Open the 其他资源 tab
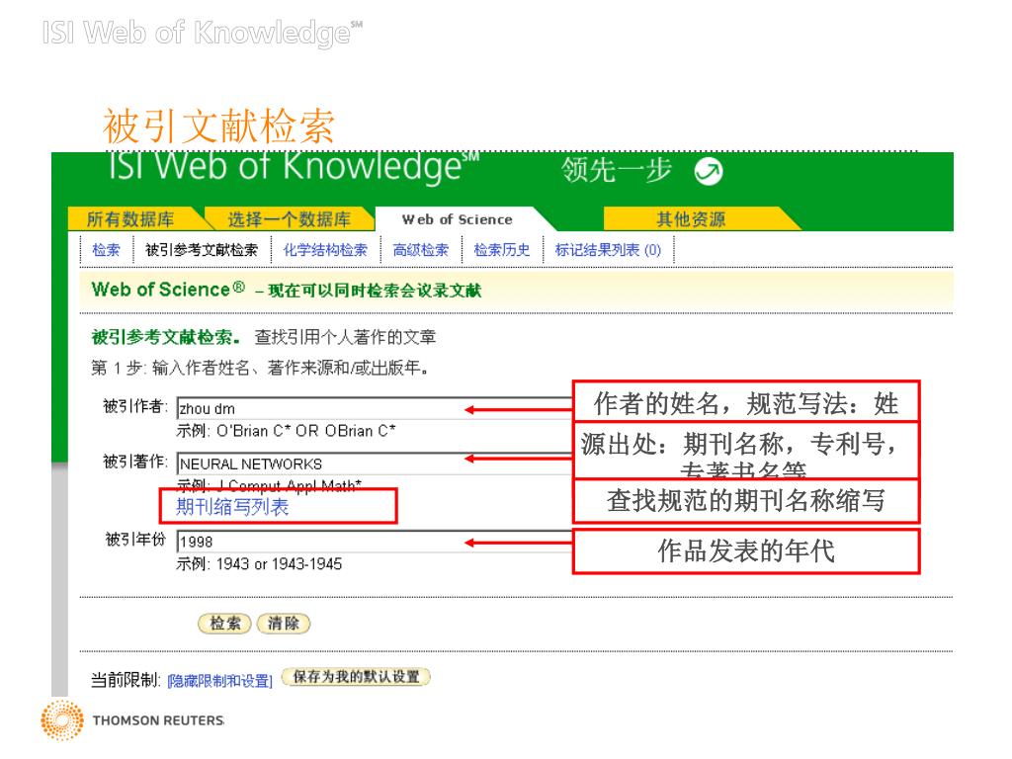1012x759 pixels. [691, 219]
